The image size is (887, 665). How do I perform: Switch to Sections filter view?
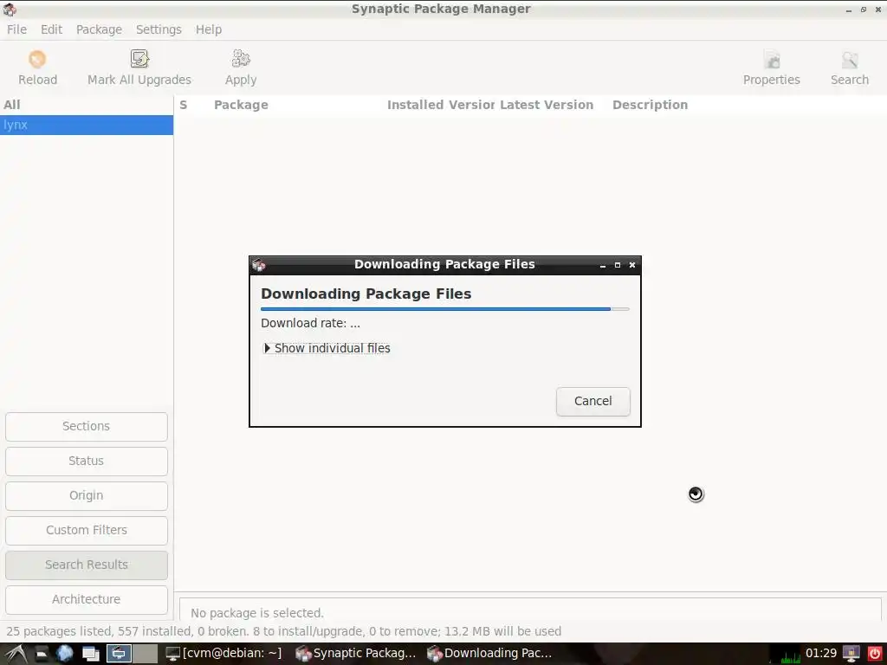click(x=87, y=426)
